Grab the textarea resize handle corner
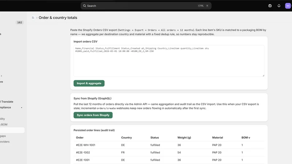 point(263,75)
